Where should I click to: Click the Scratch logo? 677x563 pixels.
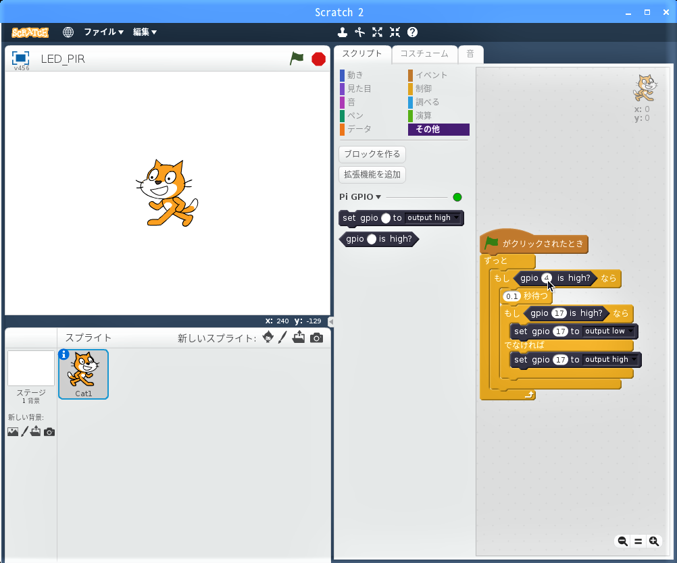(x=30, y=32)
